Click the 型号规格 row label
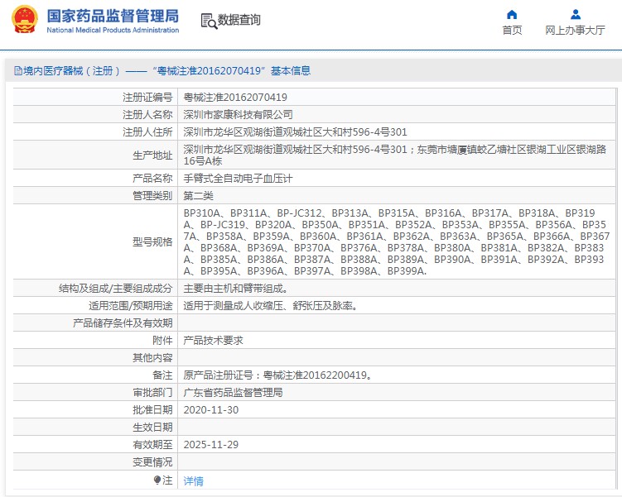622x497 pixels. point(152,242)
